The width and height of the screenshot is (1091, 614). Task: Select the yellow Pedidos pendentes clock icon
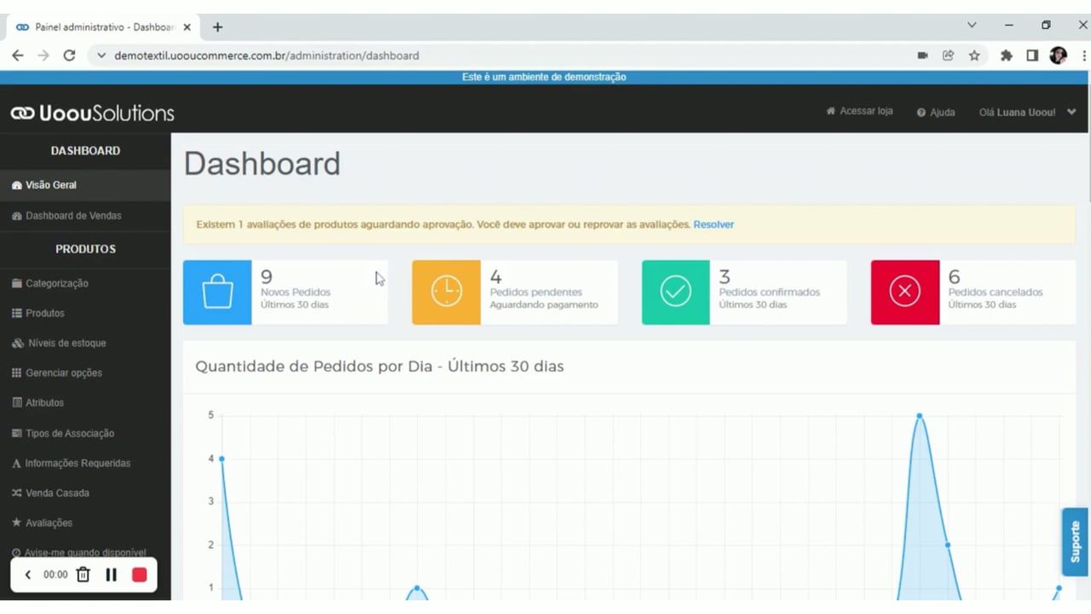(446, 293)
